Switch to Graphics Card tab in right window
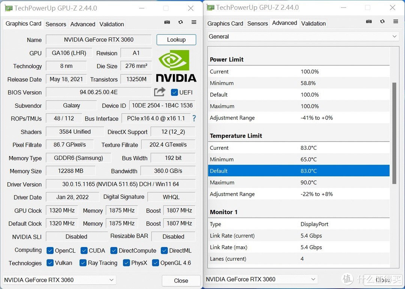The width and height of the screenshot is (405, 289). tap(225, 24)
